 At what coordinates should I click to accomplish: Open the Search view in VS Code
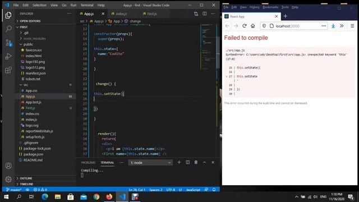coord(8,29)
